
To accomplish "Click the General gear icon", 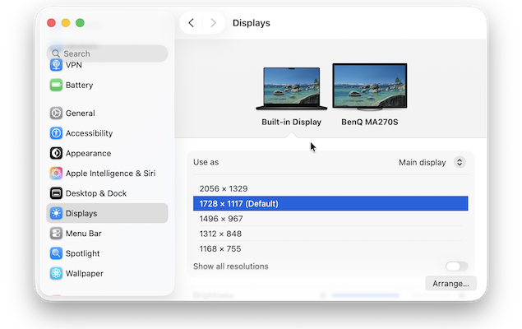I will 56,114.
